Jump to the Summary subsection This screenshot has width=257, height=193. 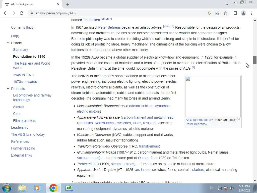(x=21, y=50)
